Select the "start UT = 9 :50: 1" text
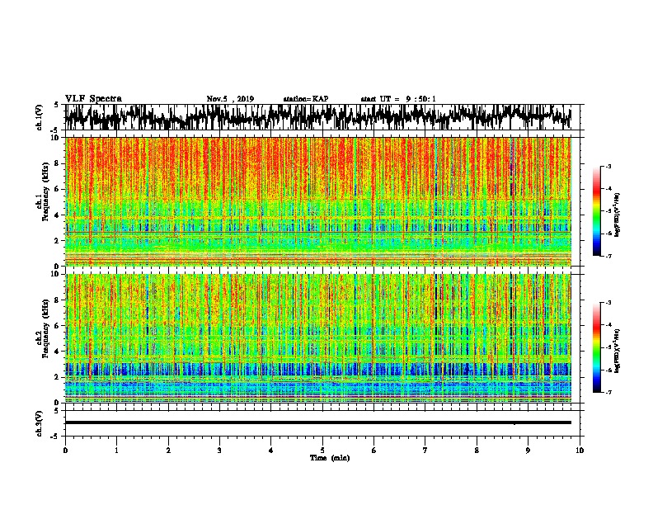653x505 pixels. 398,99
